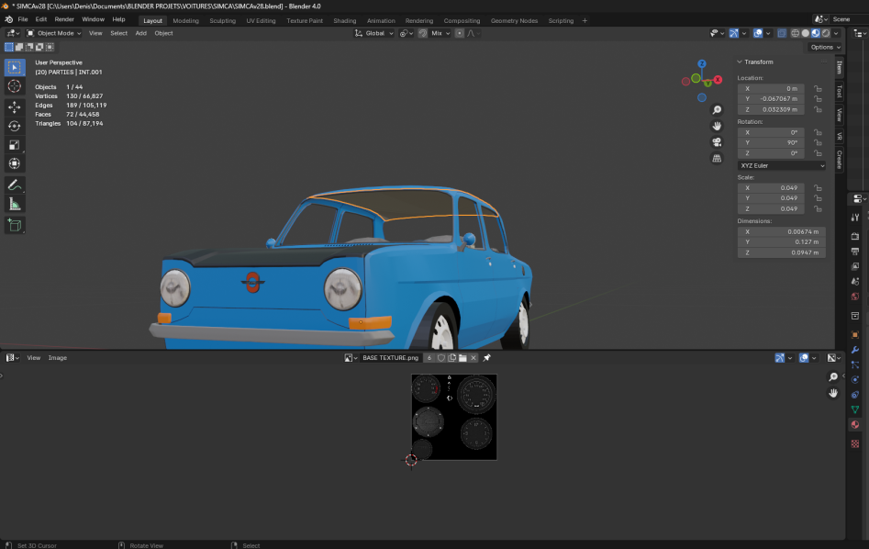Collapse the Transform panel

pyautogui.click(x=740, y=62)
